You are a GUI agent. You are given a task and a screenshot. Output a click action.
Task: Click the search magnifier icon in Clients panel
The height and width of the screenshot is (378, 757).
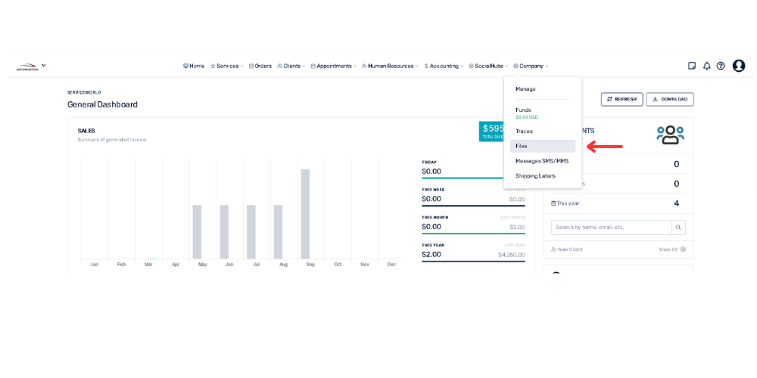pyautogui.click(x=679, y=227)
